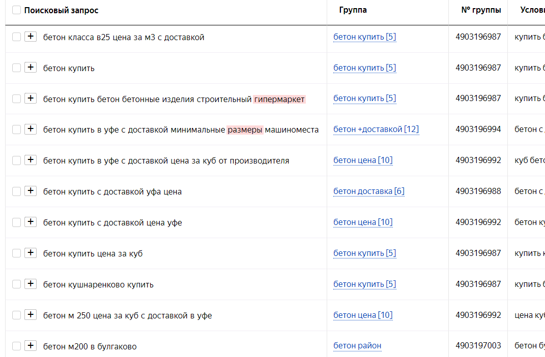Click plus icon beside 'бетон м200 в булгаково'
This screenshot has height=357, width=545.
(31, 345)
